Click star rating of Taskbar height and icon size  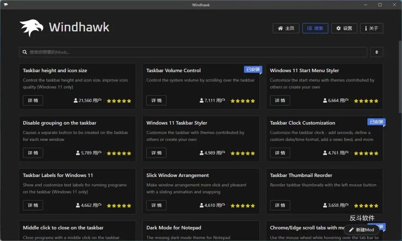point(119,101)
